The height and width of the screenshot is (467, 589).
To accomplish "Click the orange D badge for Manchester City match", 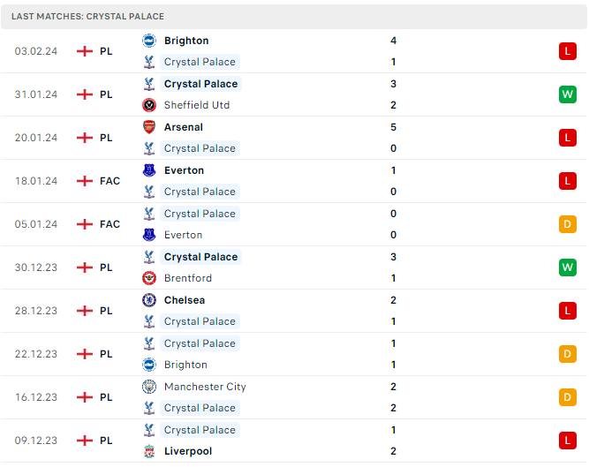I will point(567,397).
